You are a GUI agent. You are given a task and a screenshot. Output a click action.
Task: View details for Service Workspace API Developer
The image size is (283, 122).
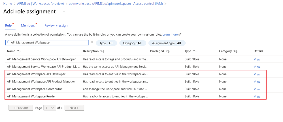pyautogui.click(x=257, y=59)
